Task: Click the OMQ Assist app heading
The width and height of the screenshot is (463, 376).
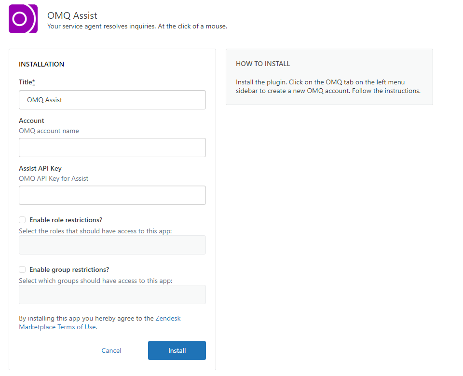Action: point(72,15)
